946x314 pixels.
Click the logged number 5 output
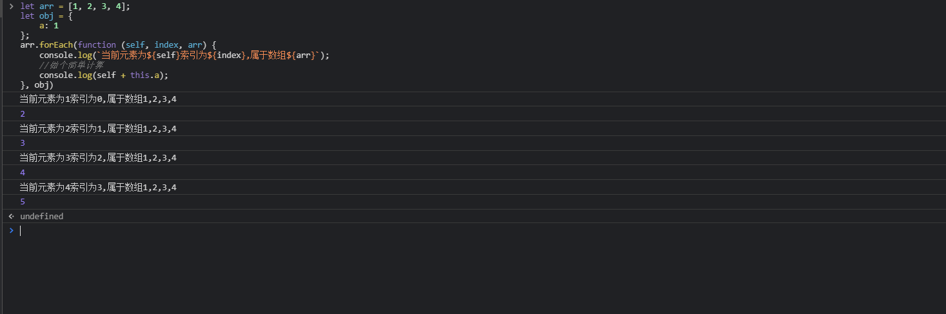pos(23,202)
